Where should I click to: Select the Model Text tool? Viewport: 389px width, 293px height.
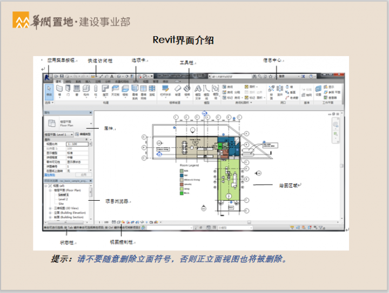pos(198,92)
